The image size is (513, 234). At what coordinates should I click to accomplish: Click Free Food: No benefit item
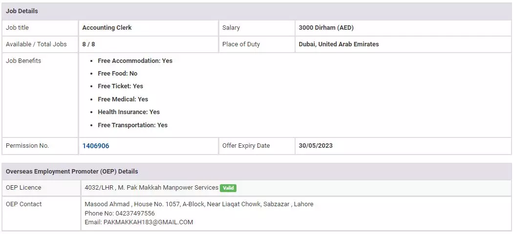point(117,74)
